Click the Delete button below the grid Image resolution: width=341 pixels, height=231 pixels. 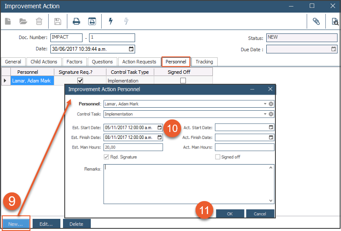76,224
